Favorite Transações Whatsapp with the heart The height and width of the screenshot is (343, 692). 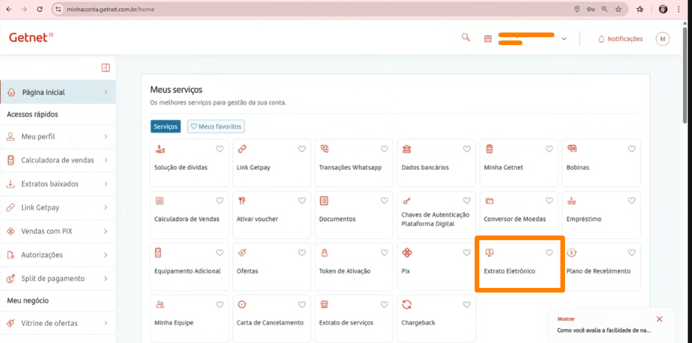tap(384, 149)
